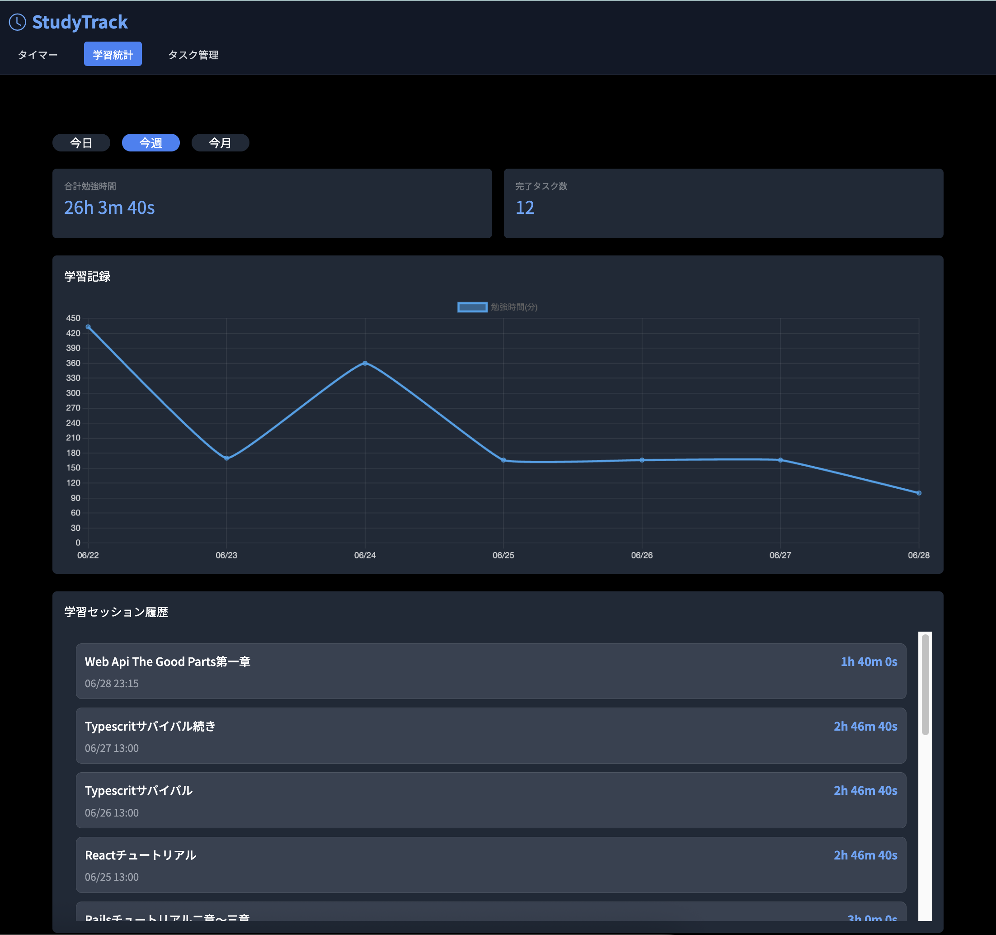Click the session history scrollbar thumb
The image size is (996, 935).
pyautogui.click(x=925, y=685)
